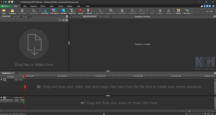This screenshot has height=115, width=216.
Task: Open the green Menu dropdown
Action: 6,6
